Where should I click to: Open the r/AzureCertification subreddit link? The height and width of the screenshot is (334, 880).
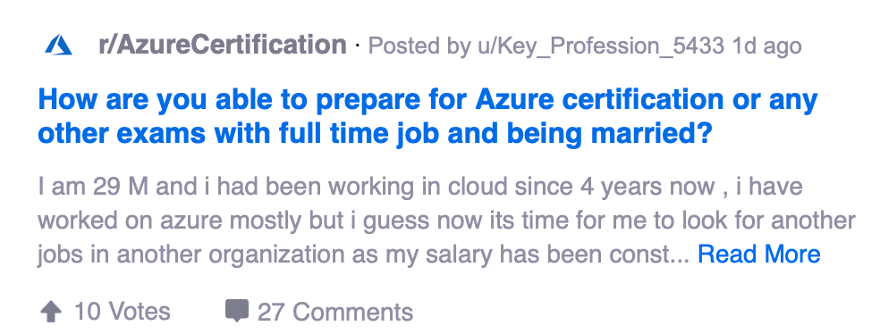[223, 45]
